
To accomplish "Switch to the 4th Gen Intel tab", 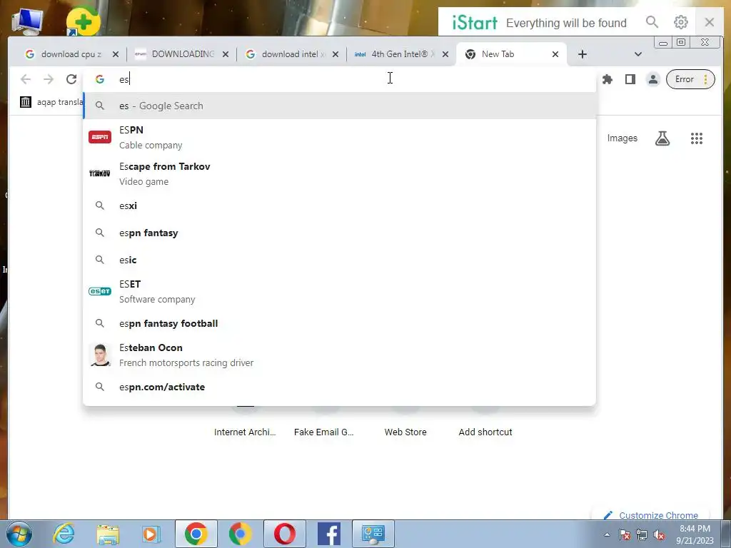I will coord(402,54).
